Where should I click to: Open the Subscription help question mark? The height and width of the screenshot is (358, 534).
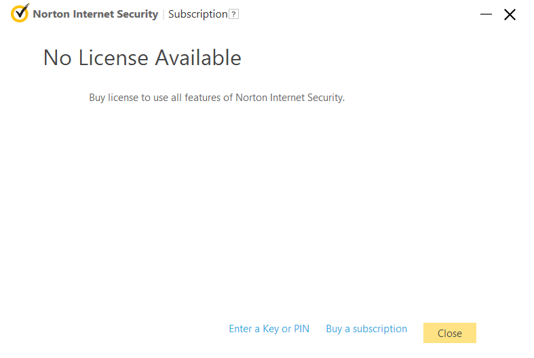[x=233, y=14]
